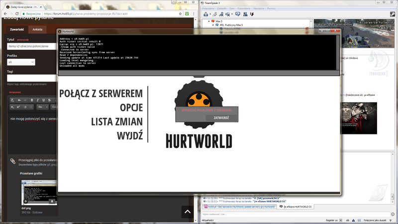Bookmark the page with the star icon
Image resolution: width=398 pixels, height=224 pixels.
pyautogui.click(x=180, y=14)
